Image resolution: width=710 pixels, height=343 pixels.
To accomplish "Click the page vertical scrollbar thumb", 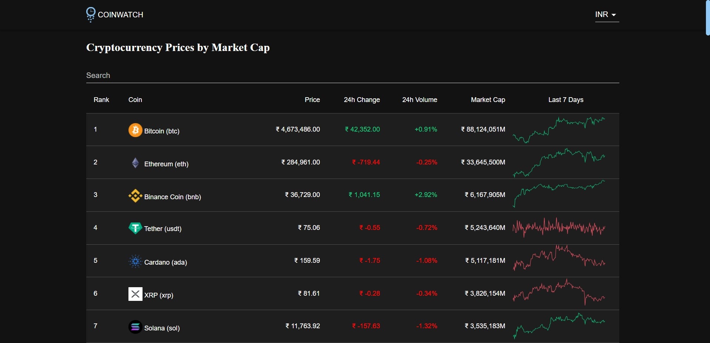I will tap(708, 18).
